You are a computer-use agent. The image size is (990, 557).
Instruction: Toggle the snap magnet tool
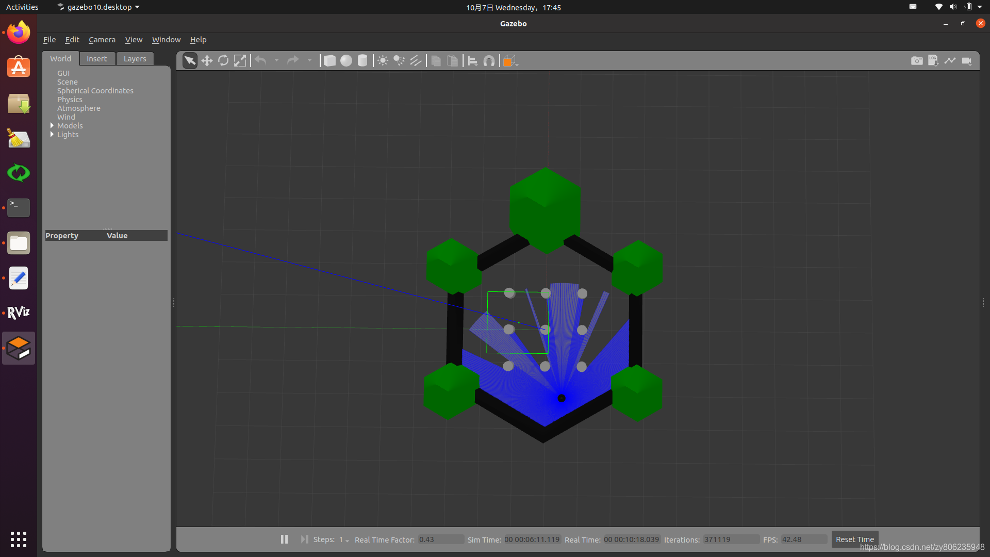[489, 61]
